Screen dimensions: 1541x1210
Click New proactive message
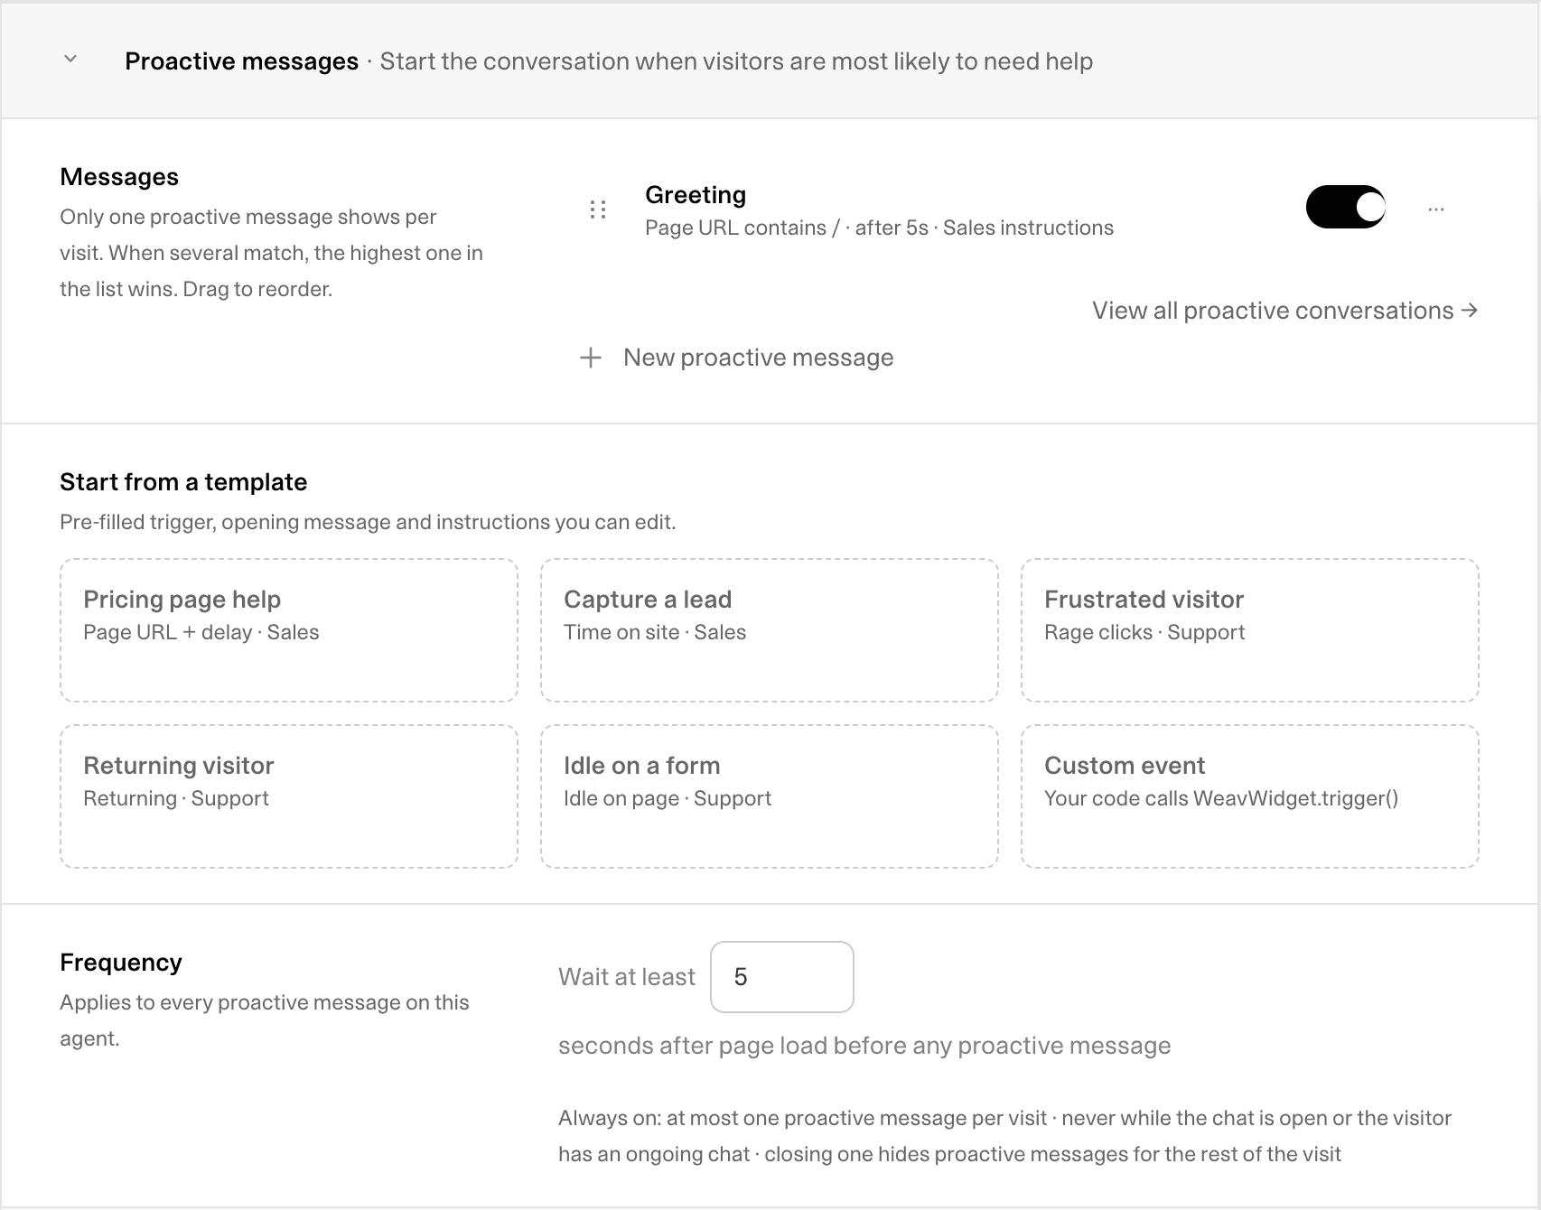pos(758,358)
